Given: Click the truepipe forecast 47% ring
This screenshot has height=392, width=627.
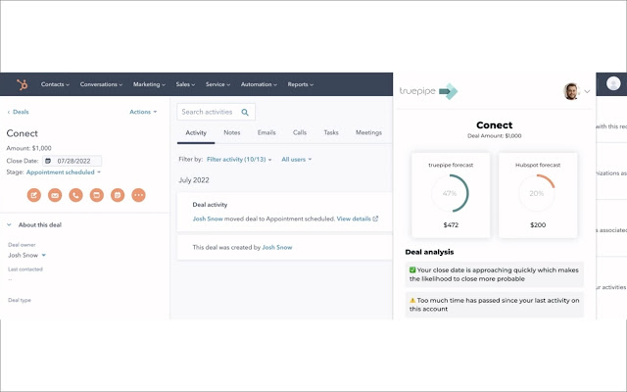Looking at the screenshot, I should 450,193.
